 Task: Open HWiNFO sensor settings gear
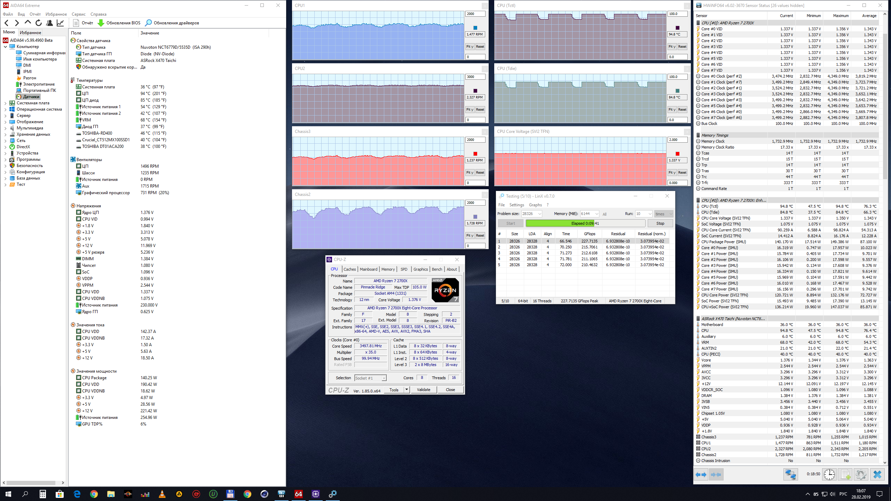pos(860,475)
